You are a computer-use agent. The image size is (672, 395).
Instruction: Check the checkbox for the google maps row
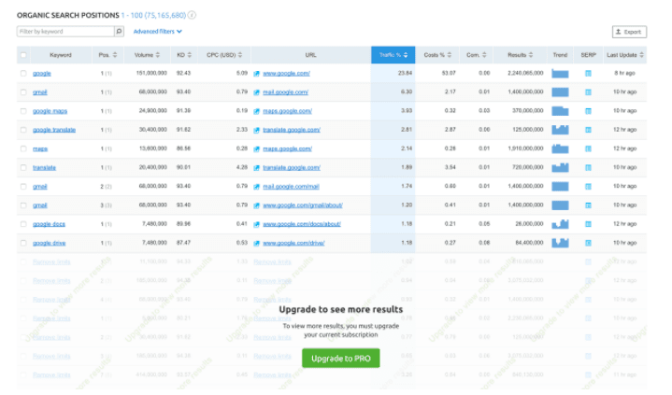[23, 111]
